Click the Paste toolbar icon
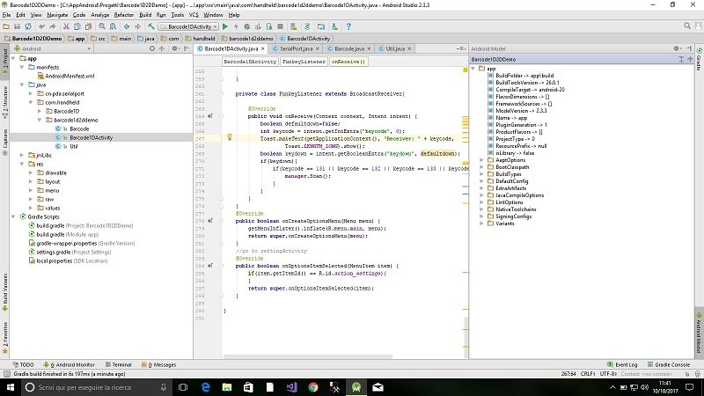 tap(88, 26)
